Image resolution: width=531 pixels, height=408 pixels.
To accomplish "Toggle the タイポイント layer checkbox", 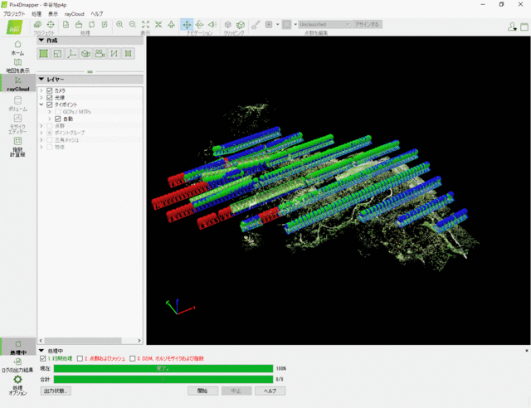I will [x=50, y=104].
